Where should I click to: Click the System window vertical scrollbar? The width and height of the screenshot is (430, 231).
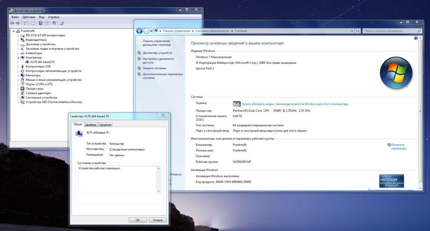coord(420,113)
